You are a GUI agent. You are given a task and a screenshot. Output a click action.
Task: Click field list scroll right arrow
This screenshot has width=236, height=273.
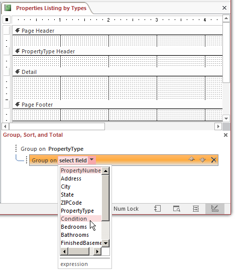(97, 251)
